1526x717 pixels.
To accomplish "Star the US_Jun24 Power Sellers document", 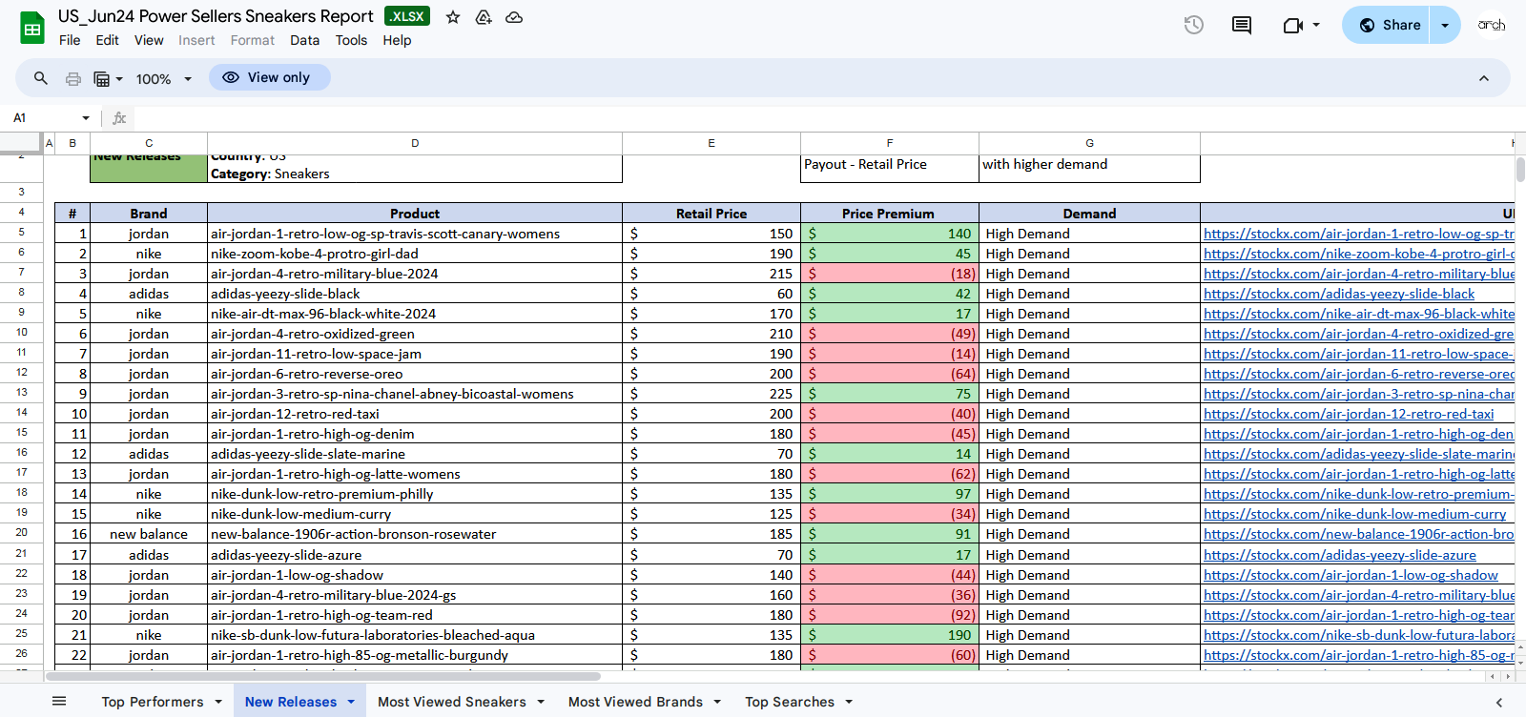I will coord(453,17).
